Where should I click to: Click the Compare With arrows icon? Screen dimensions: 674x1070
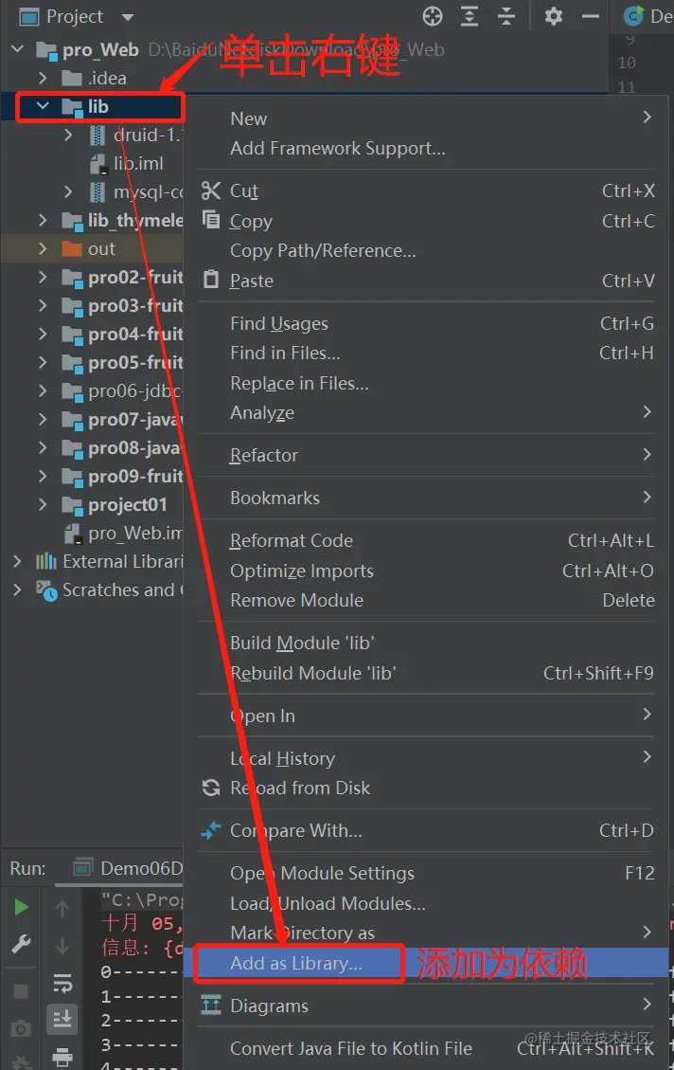tap(211, 830)
